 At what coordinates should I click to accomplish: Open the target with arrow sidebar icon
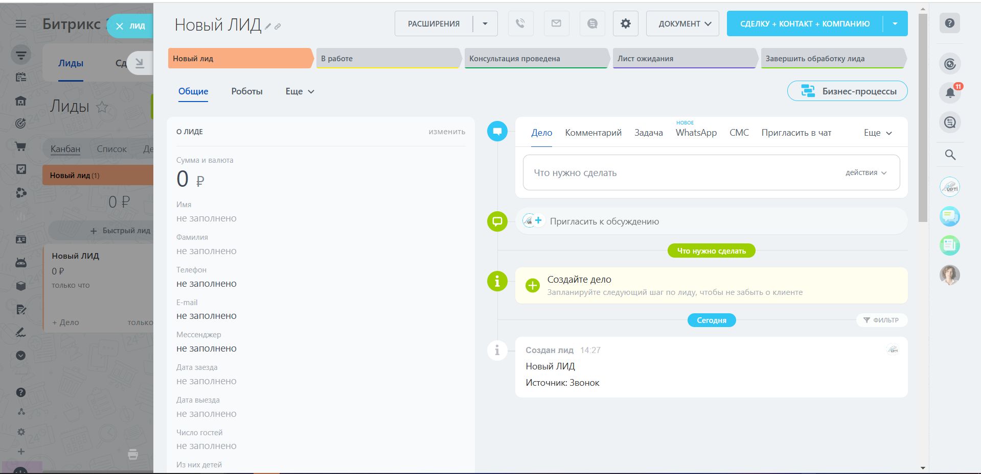[21, 123]
